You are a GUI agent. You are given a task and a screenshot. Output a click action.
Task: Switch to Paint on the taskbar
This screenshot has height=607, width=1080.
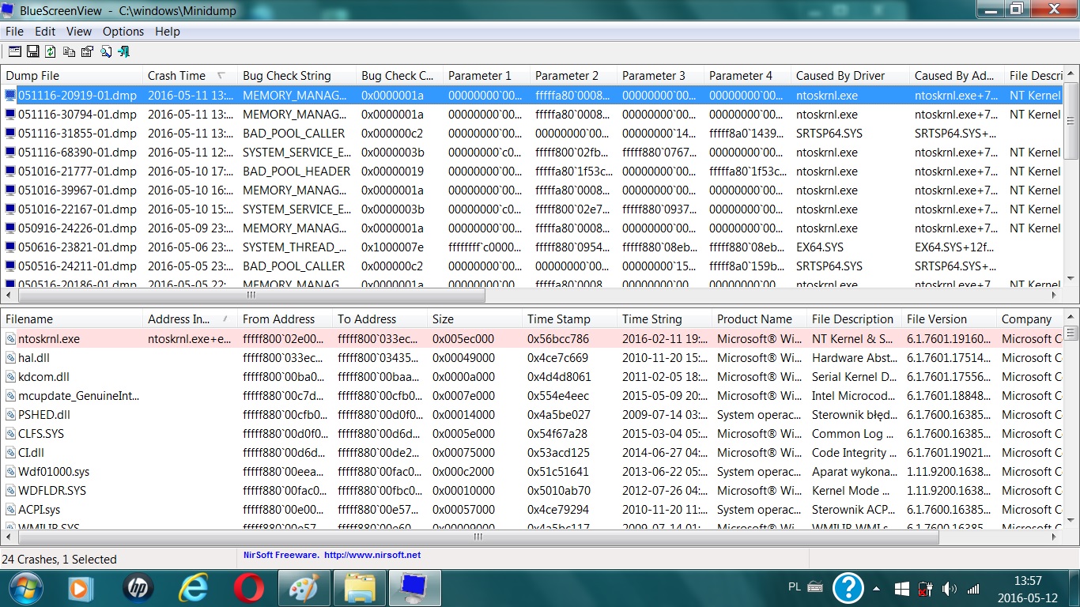click(x=304, y=588)
